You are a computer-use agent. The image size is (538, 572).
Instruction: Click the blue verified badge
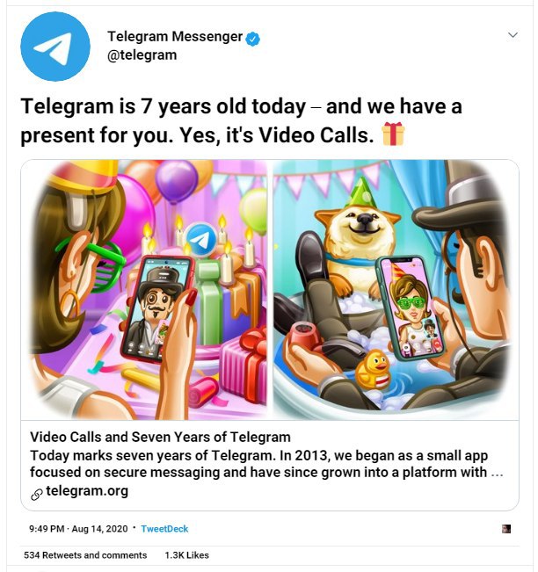click(252, 39)
